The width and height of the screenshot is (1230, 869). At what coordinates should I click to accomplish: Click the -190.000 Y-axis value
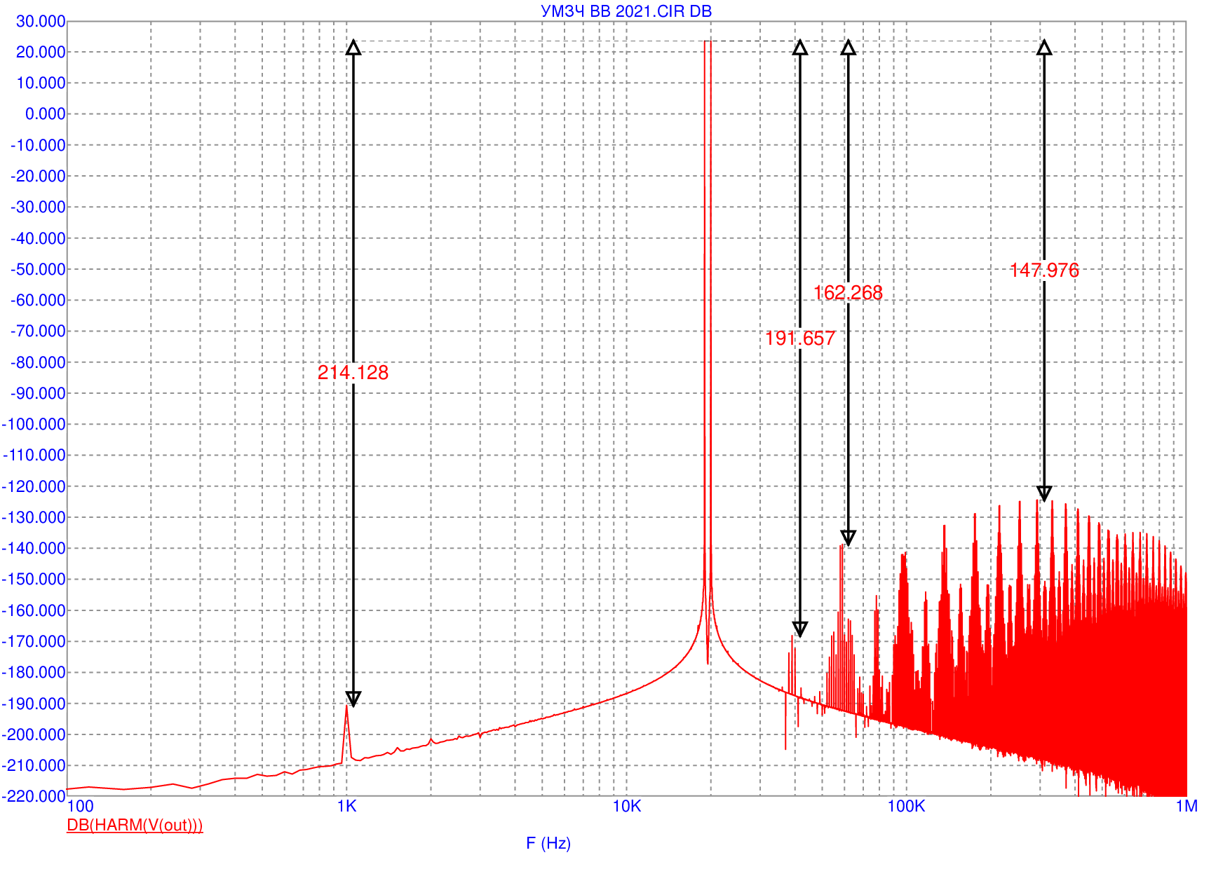(x=34, y=704)
